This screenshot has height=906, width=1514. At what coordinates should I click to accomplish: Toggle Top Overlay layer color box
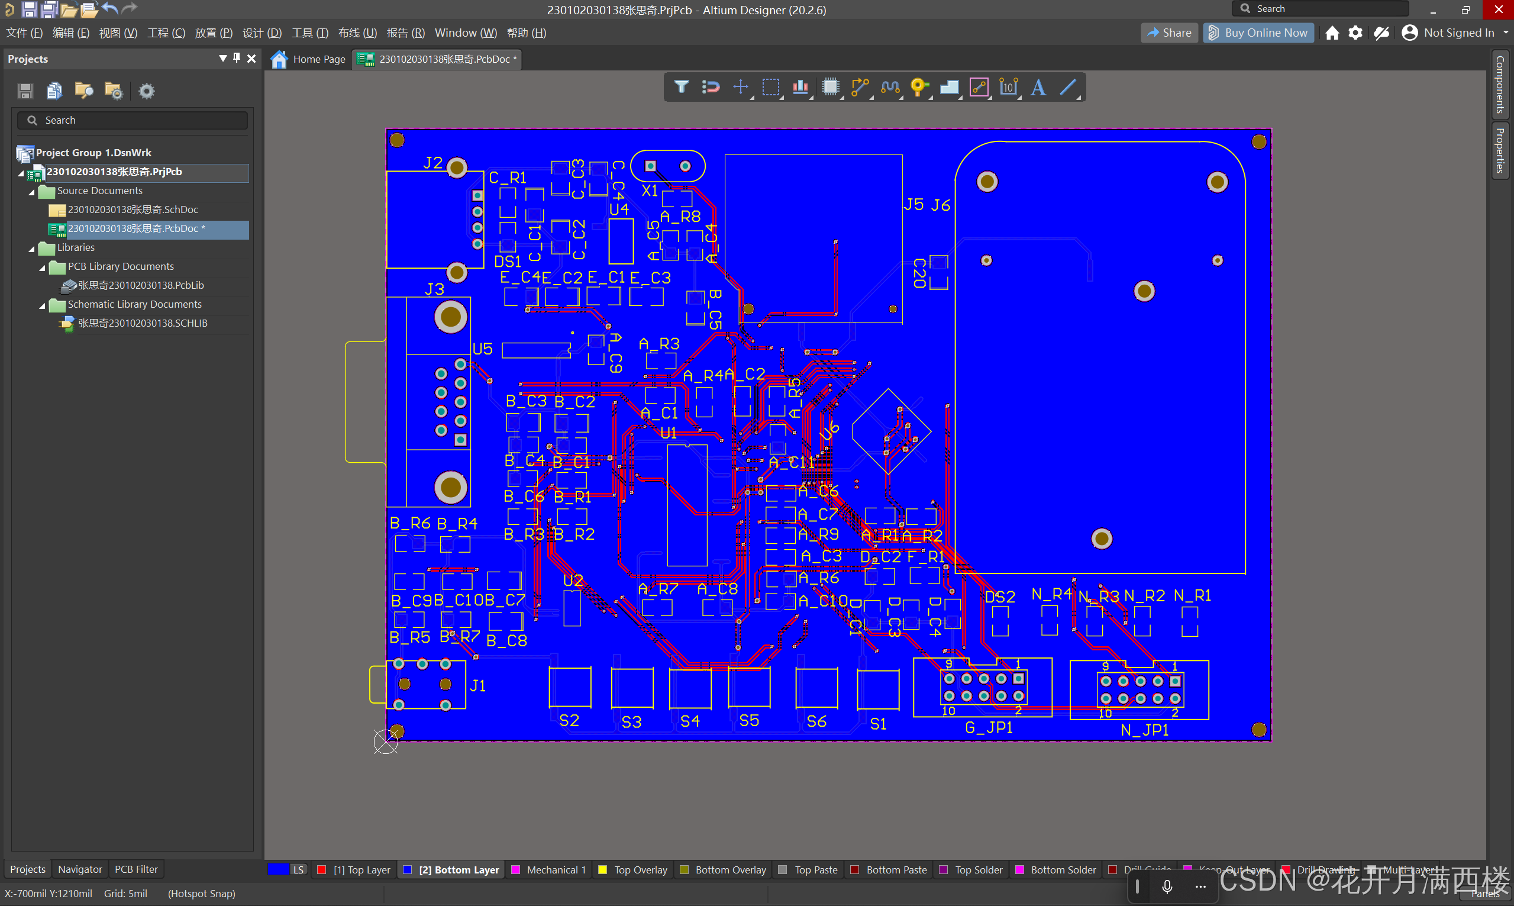coord(602,869)
